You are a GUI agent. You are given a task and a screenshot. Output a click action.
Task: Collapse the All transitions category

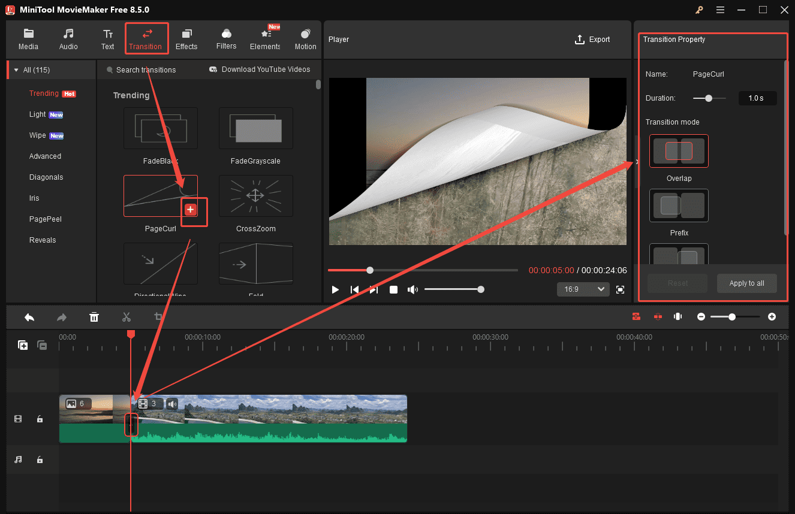[16, 69]
